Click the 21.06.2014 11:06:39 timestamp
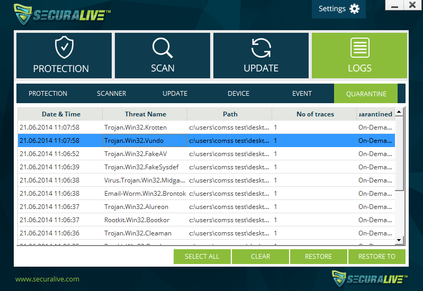Viewport: 423px width, 291px height. click(x=50, y=167)
